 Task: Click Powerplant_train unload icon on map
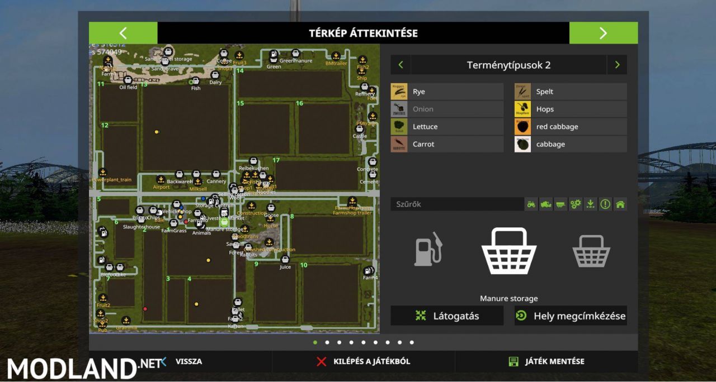(x=102, y=172)
